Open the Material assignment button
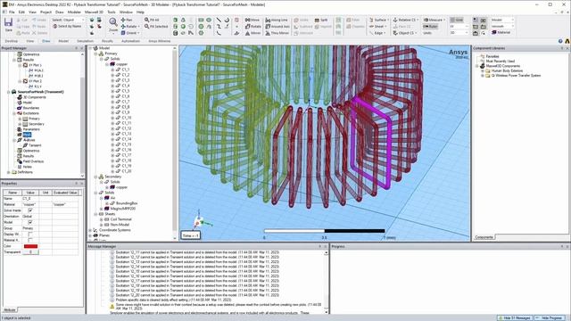This screenshot has height=321, width=571. click(x=501, y=32)
